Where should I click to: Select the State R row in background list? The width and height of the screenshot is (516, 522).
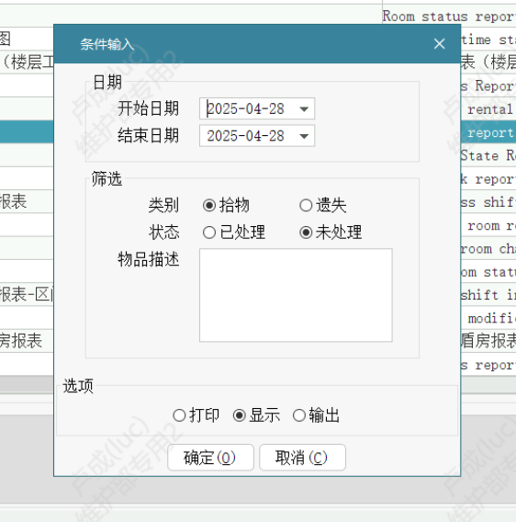(488, 155)
